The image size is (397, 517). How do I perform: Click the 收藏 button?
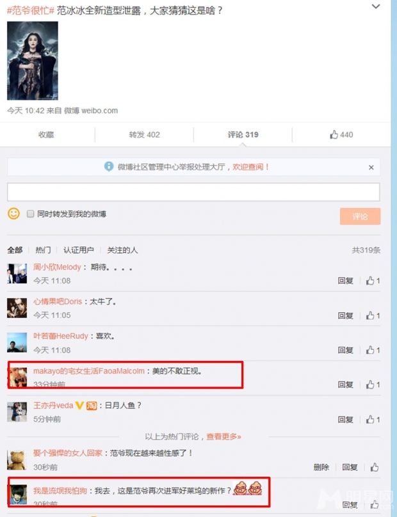click(46, 134)
